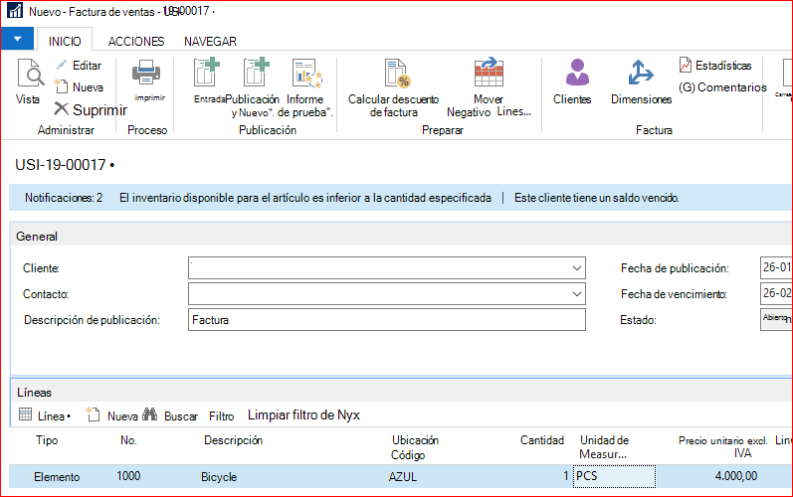Screen dimensions: 793x497
Task: Create a new document with Nueva in Administrar
Action: tap(79, 86)
